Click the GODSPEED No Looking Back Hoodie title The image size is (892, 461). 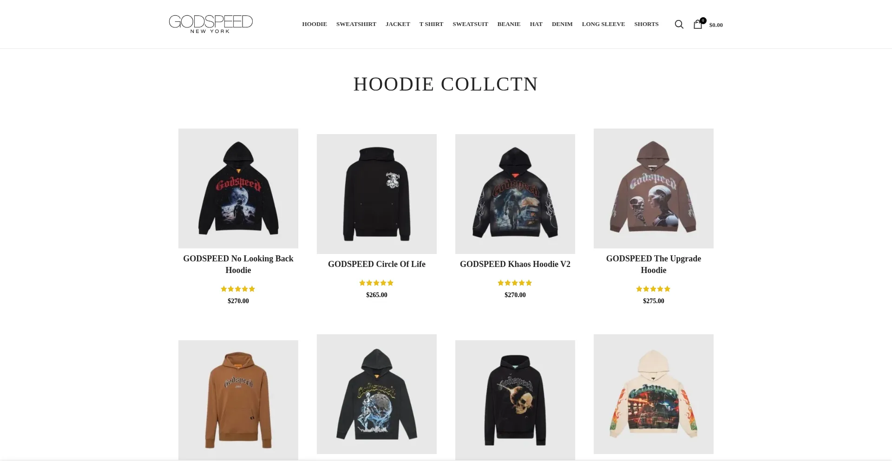pos(238,264)
